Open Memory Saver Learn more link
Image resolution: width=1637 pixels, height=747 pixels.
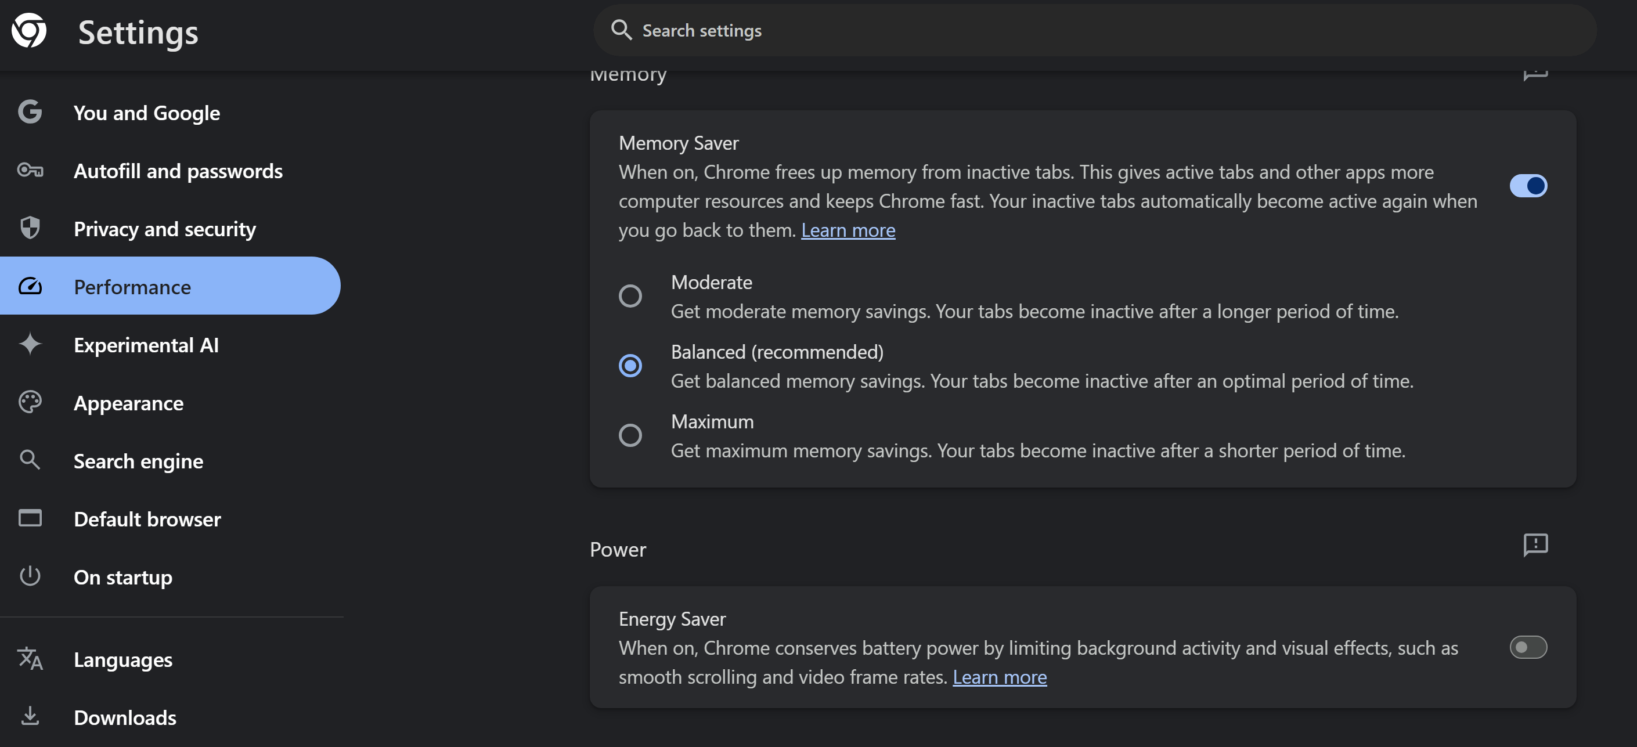[847, 230]
